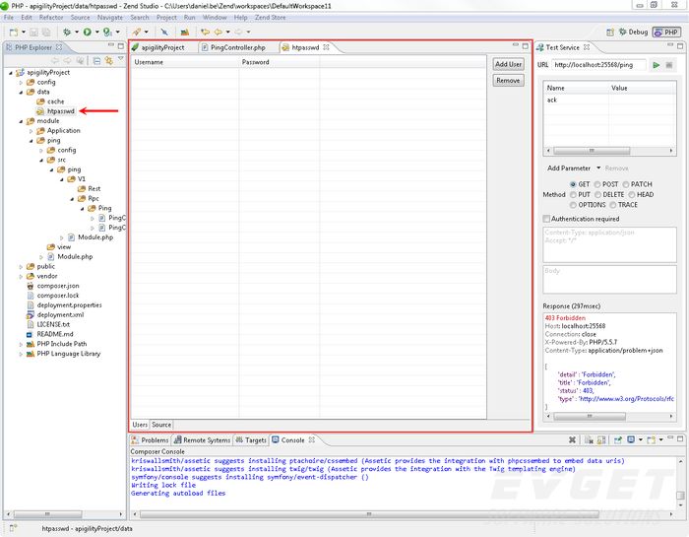Click the green Run toolbar icon
689x537 pixels.
click(x=87, y=33)
